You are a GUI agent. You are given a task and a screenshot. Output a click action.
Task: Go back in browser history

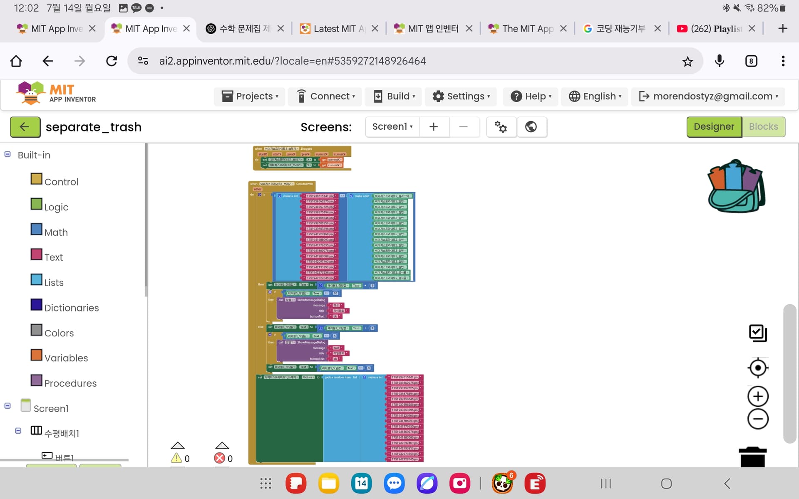click(48, 61)
